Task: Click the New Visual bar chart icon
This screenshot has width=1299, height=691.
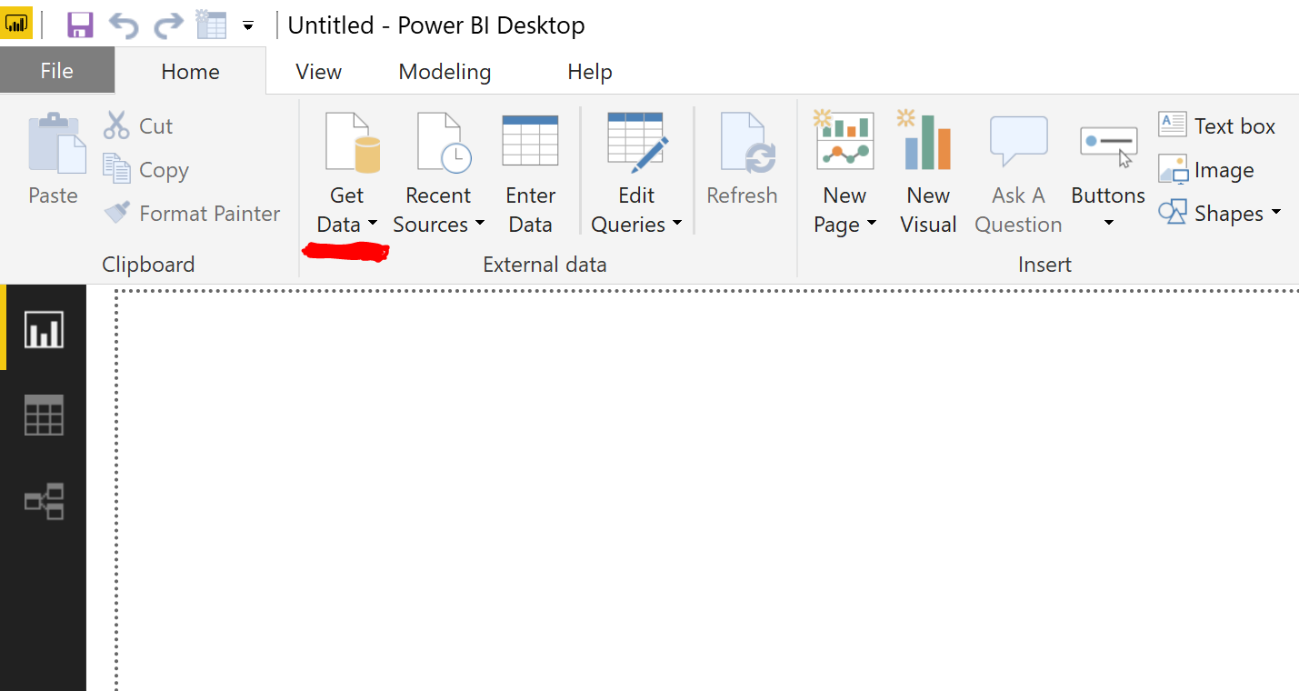Action: tap(924, 140)
